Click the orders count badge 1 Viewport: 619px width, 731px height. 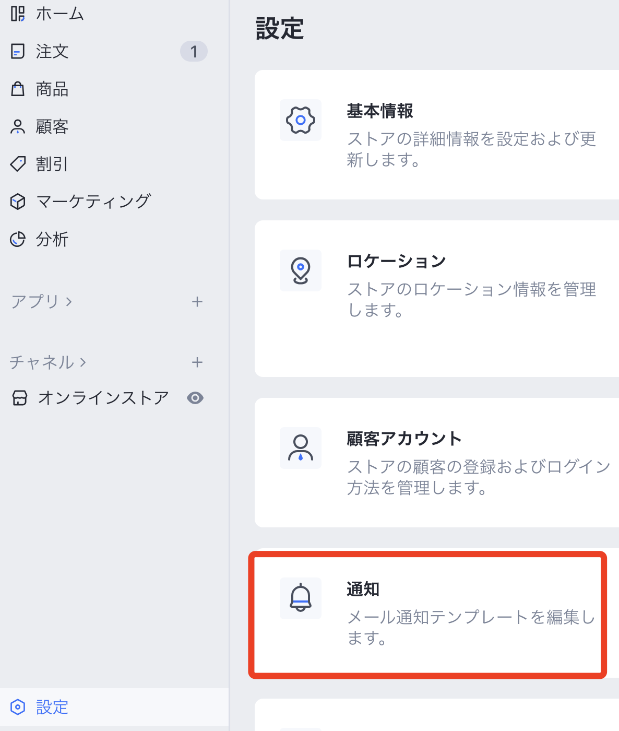click(194, 51)
